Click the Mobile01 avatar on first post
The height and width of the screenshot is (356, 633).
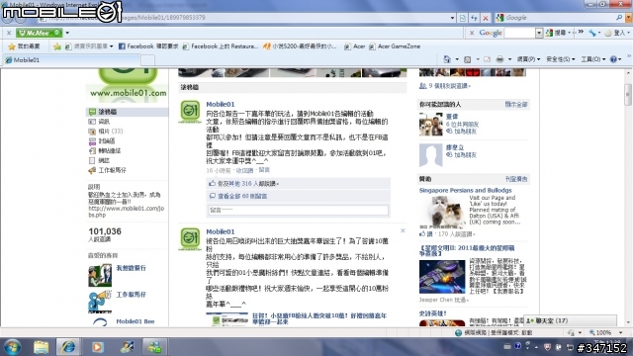(x=190, y=111)
